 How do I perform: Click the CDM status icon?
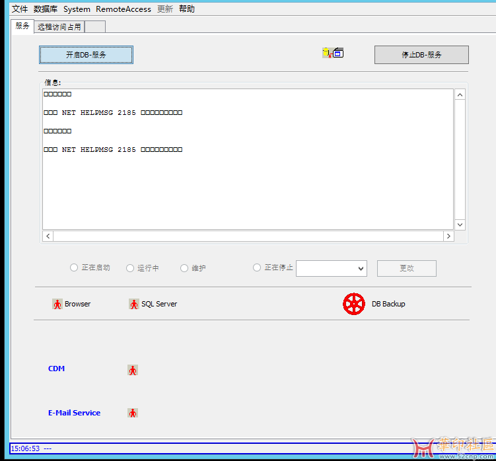(x=133, y=370)
